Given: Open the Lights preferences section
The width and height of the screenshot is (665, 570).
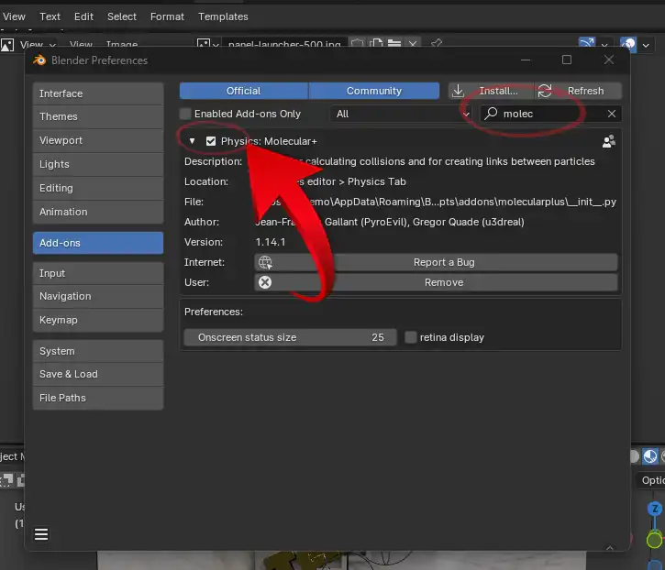Looking at the screenshot, I should pyautogui.click(x=98, y=164).
